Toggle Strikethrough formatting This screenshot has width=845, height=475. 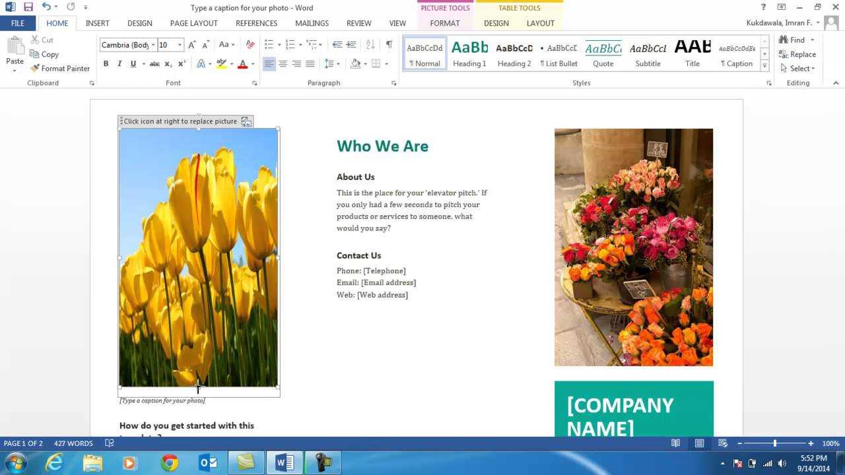154,64
